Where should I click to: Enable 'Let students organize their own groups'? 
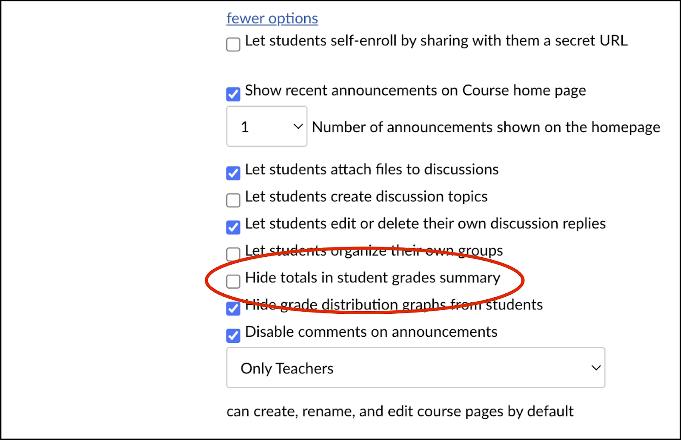pos(233,254)
